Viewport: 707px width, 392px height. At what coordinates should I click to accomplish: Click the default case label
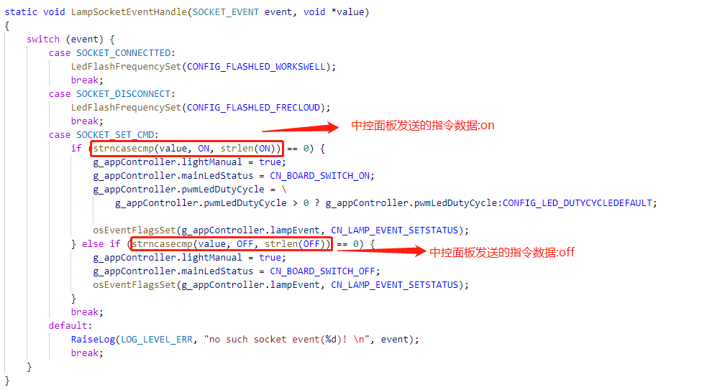tap(68, 326)
